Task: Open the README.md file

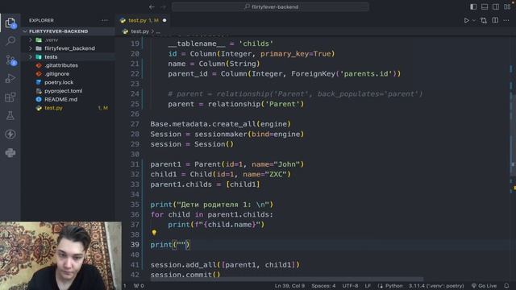Action: coord(68,99)
